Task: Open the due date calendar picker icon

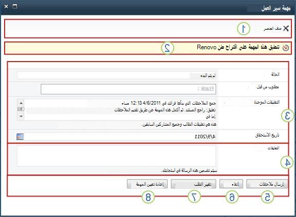Action: point(20,136)
